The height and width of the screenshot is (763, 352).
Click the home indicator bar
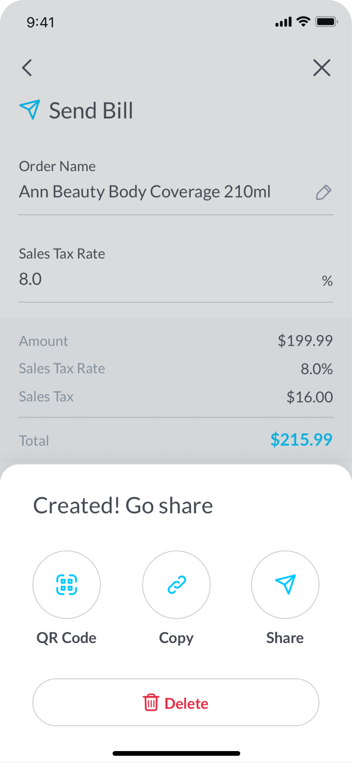pos(176,753)
